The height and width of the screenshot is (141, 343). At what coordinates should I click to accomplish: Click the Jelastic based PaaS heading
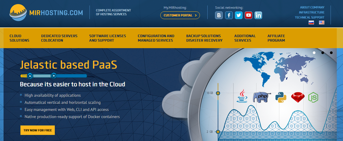tap(69, 64)
